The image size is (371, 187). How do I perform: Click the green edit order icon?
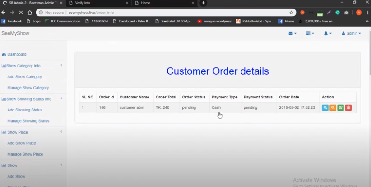coord(340,108)
